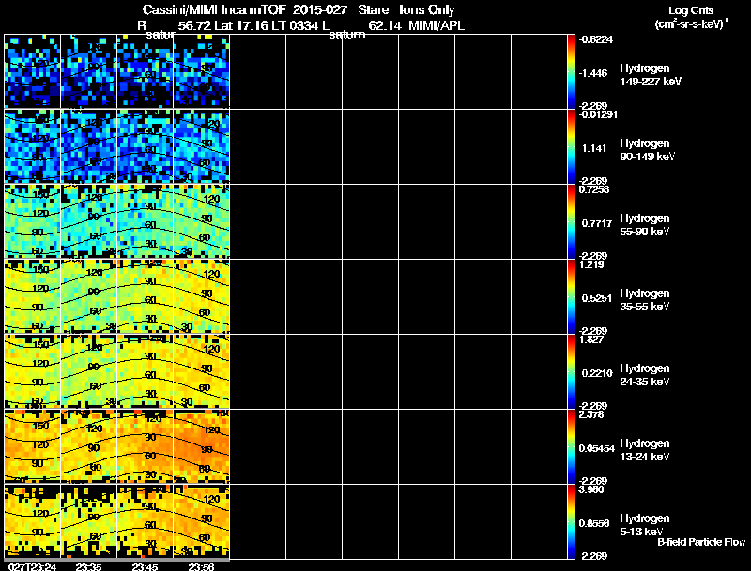Click the Hydrogen 149-227 keV color bar
The image size is (751, 571).
[572, 71]
